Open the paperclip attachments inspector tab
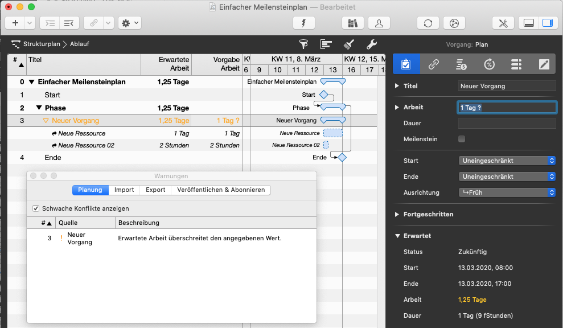The image size is (563, 328). 434,64
